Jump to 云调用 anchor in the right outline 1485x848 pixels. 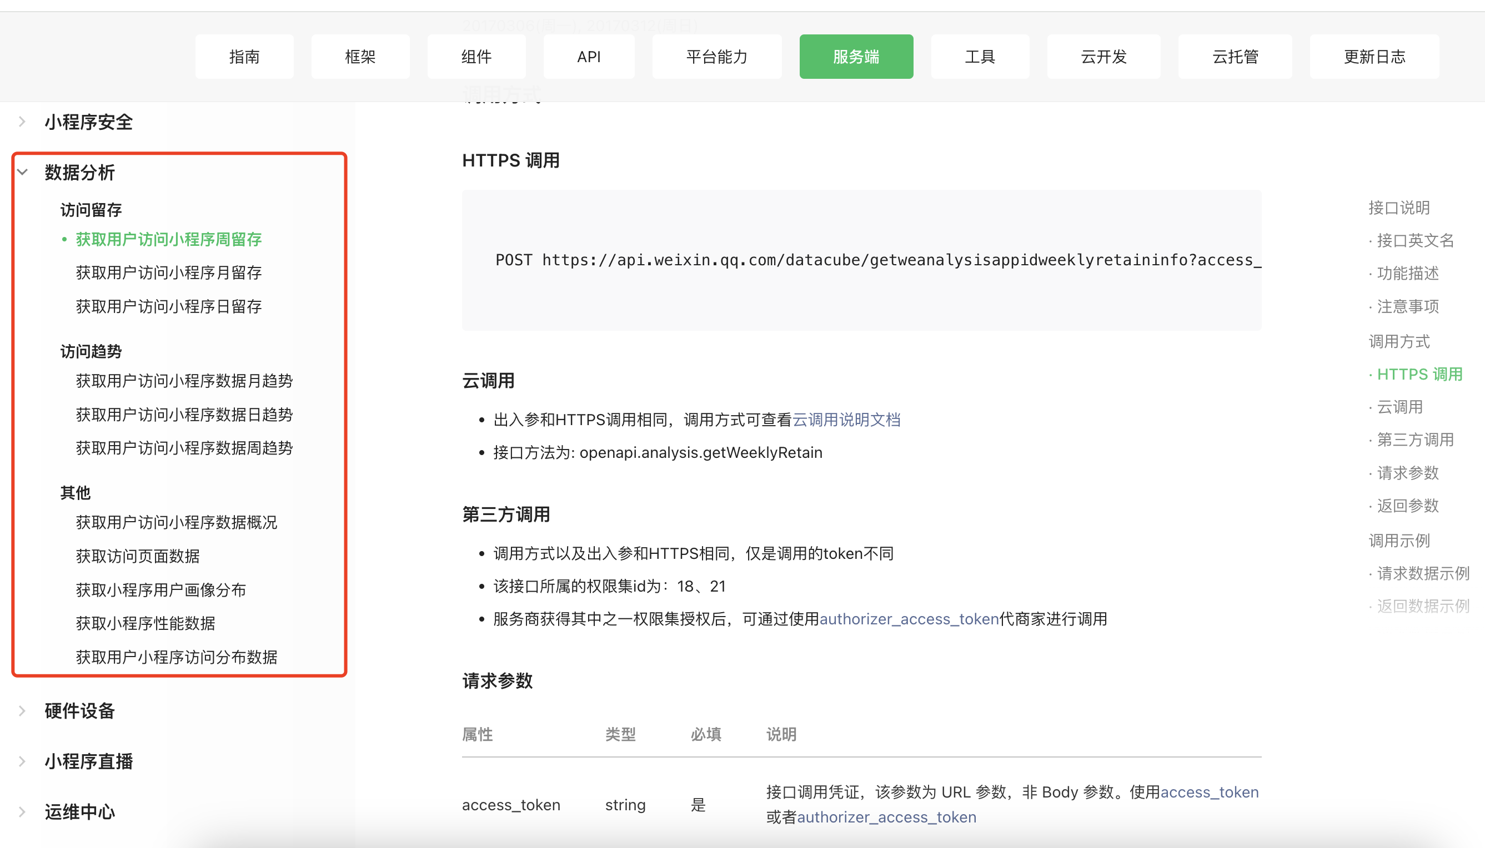click(x=1399, y=407)
